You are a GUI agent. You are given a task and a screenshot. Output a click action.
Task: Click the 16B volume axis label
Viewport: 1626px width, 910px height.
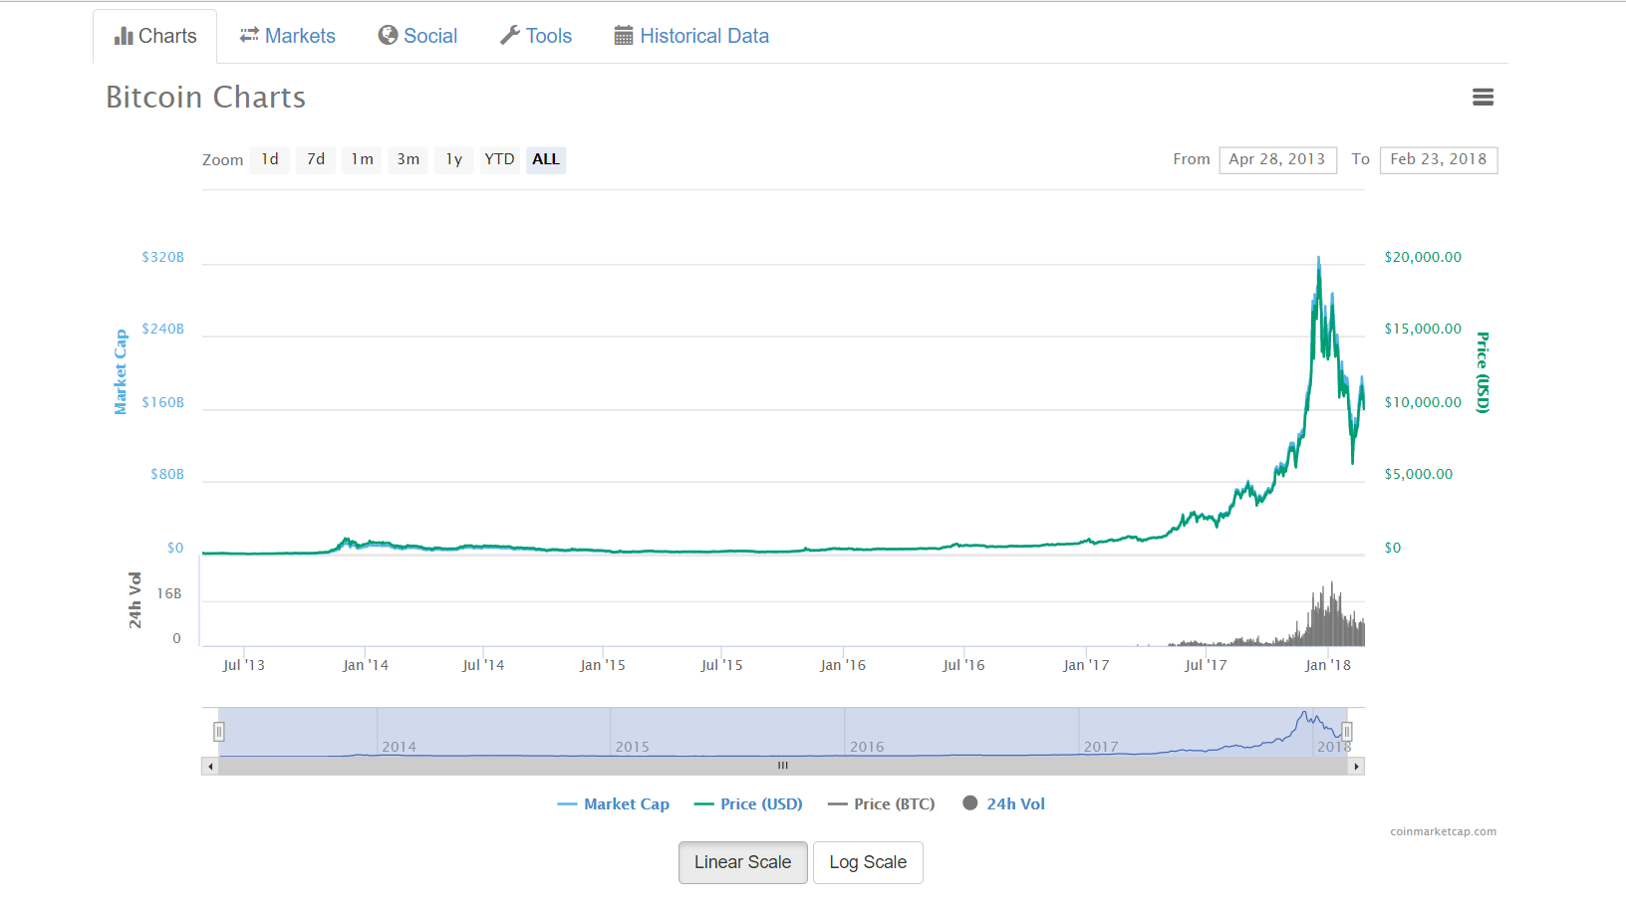coord(169,593)
